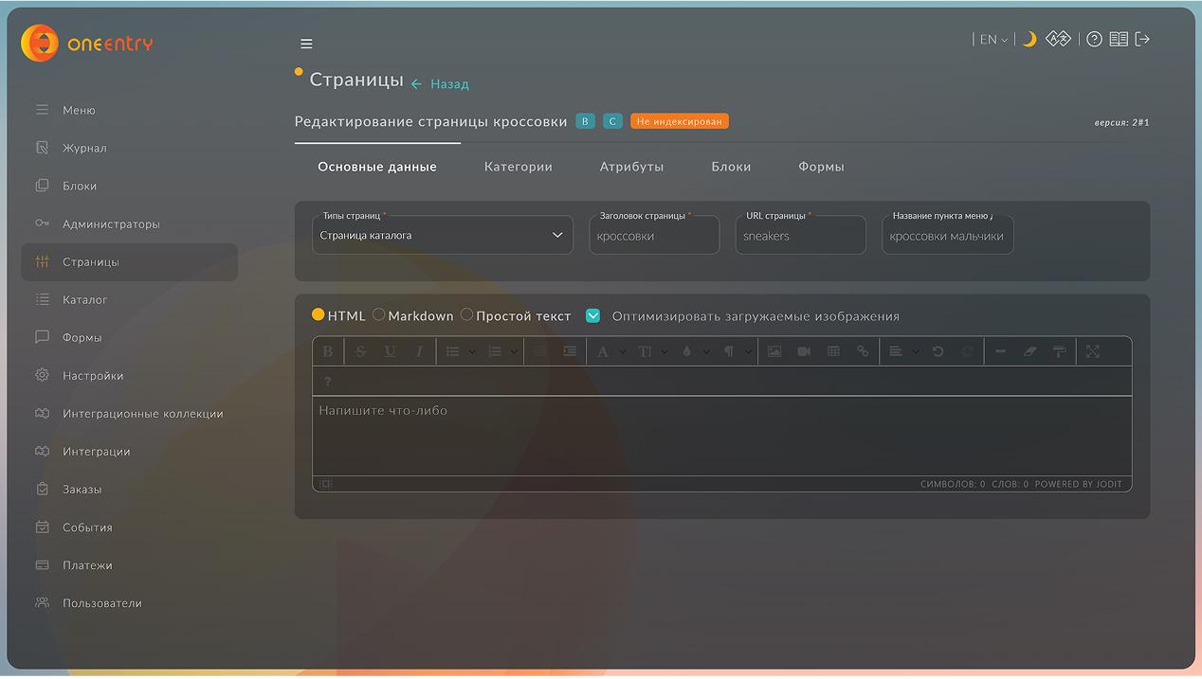Insert video via editor toolbar
The width and height of the screenshot is (1202, 679).
[x=804, y=351]
